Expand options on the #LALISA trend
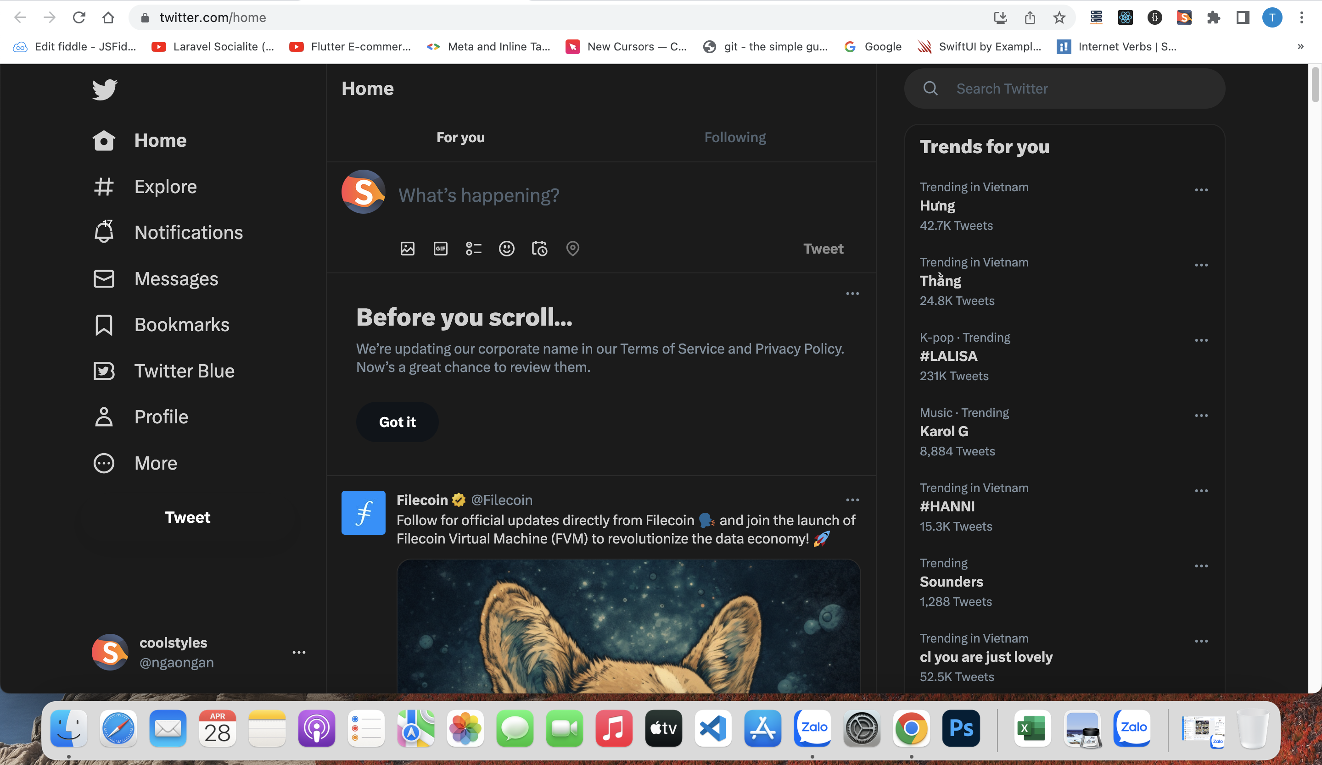 [1202, 340]
